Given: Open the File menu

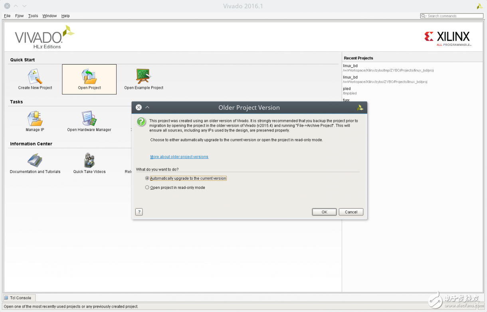Looking at the screenshot, I should tap(7, 16).
